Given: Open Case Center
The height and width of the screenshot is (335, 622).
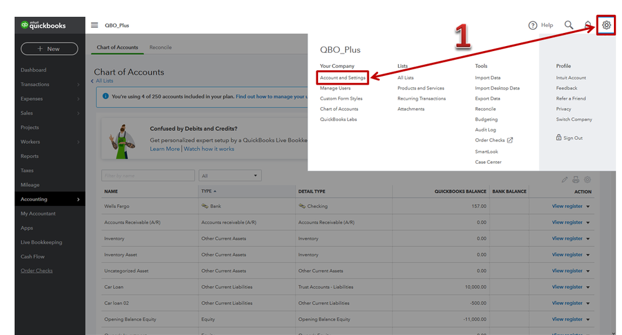Looking at the screenshot, I should tap(488, 162).
